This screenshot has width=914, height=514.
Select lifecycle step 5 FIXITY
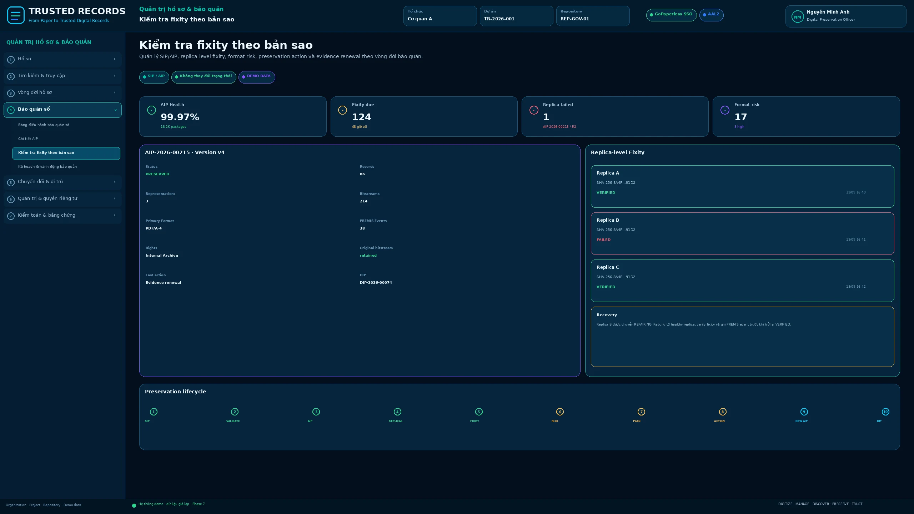[479, 412]
